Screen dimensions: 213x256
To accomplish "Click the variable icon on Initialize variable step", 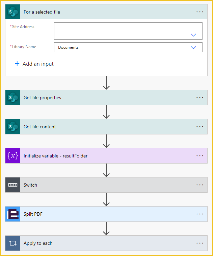I will 13,156.
